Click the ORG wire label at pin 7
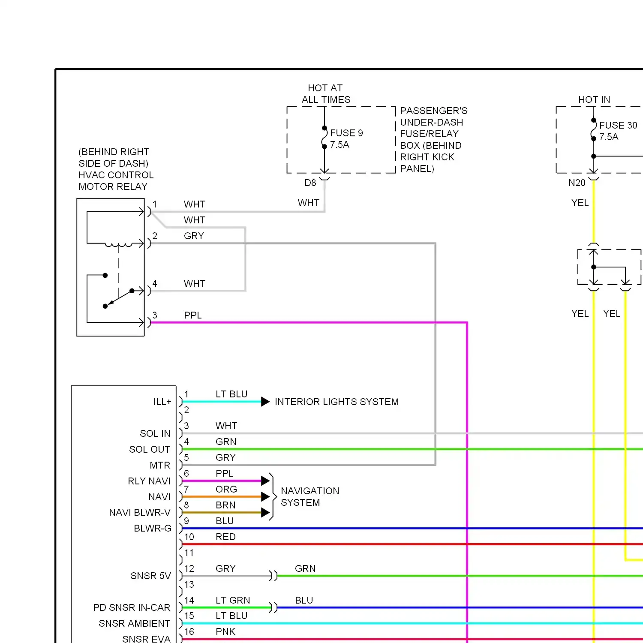The width and height of the screenshot is (643, 643). click(x=226, y=489)
